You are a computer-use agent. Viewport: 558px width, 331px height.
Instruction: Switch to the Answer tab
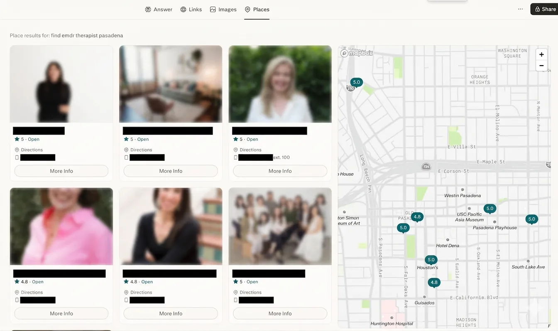[x=158, y=9]
